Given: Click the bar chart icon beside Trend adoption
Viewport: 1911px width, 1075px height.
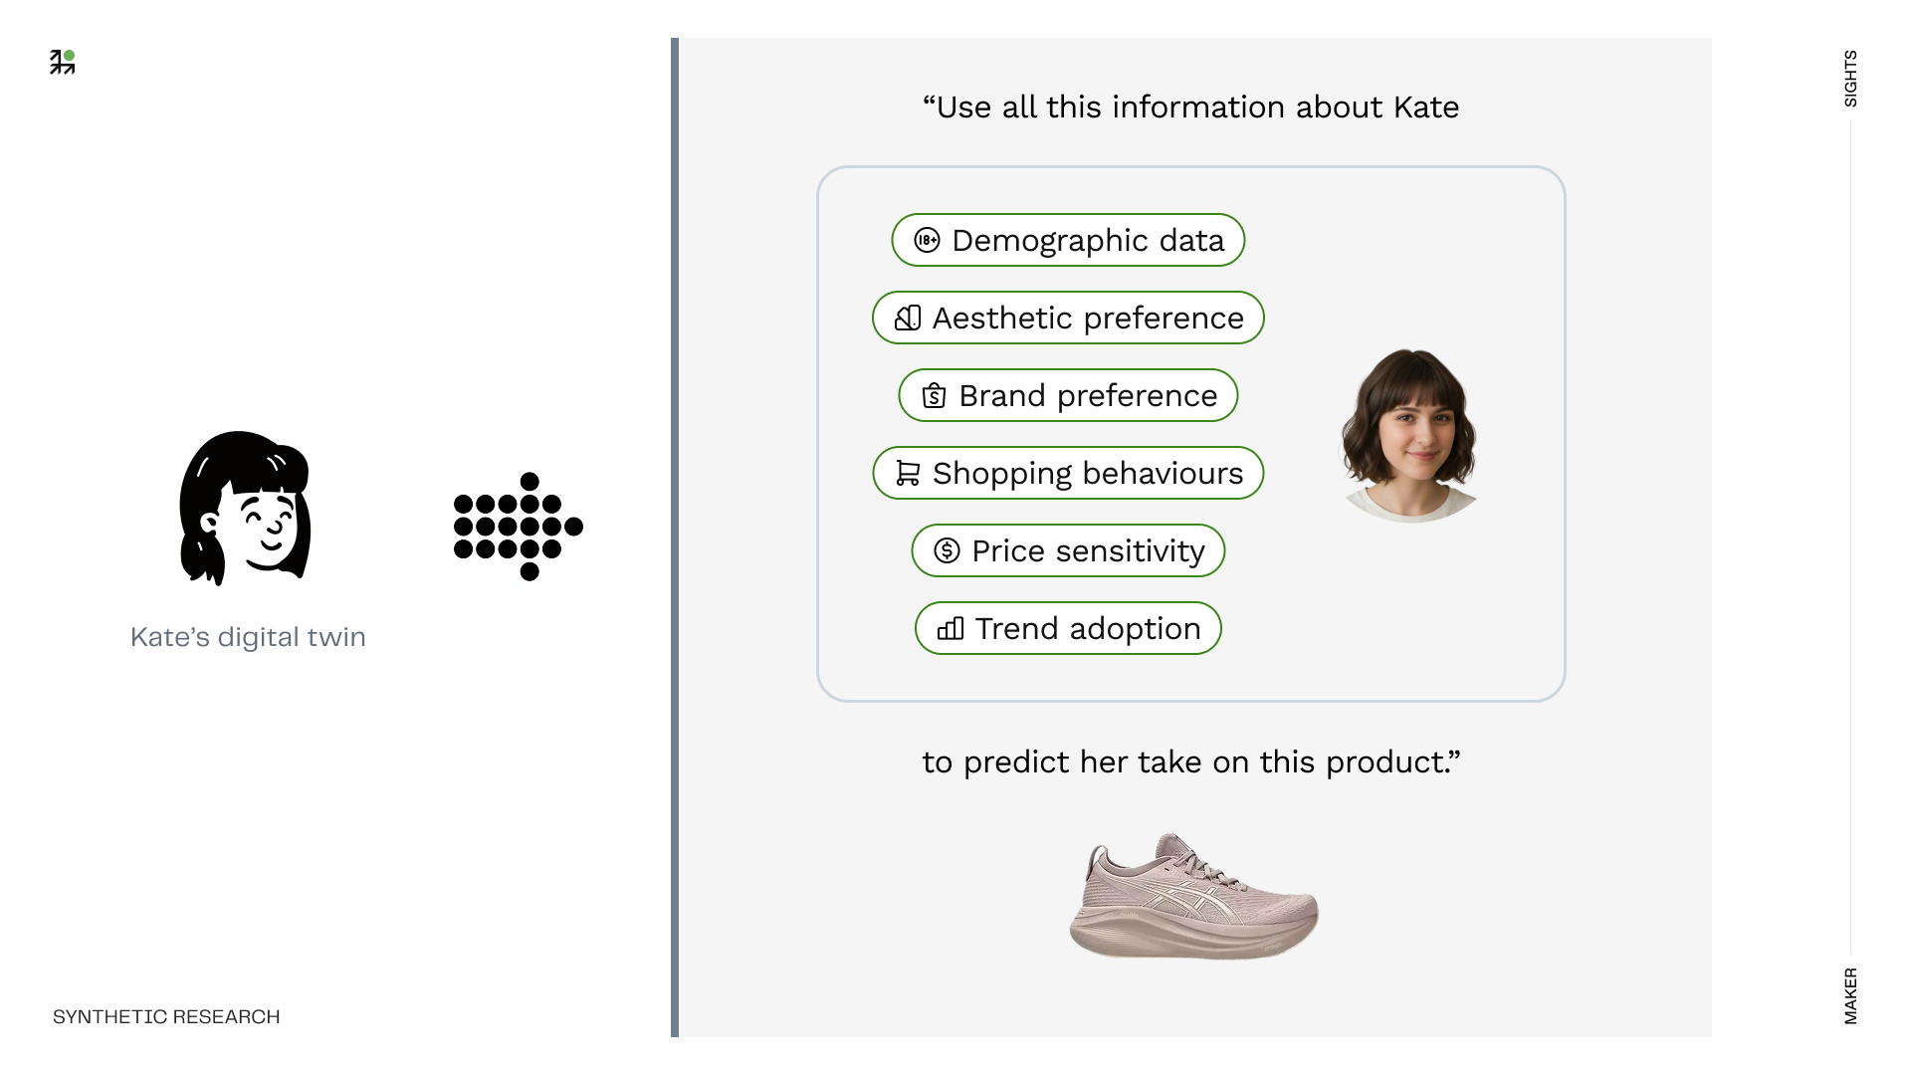Looking at the screenshot, I should pyautogui.click(x=951, y=628).
